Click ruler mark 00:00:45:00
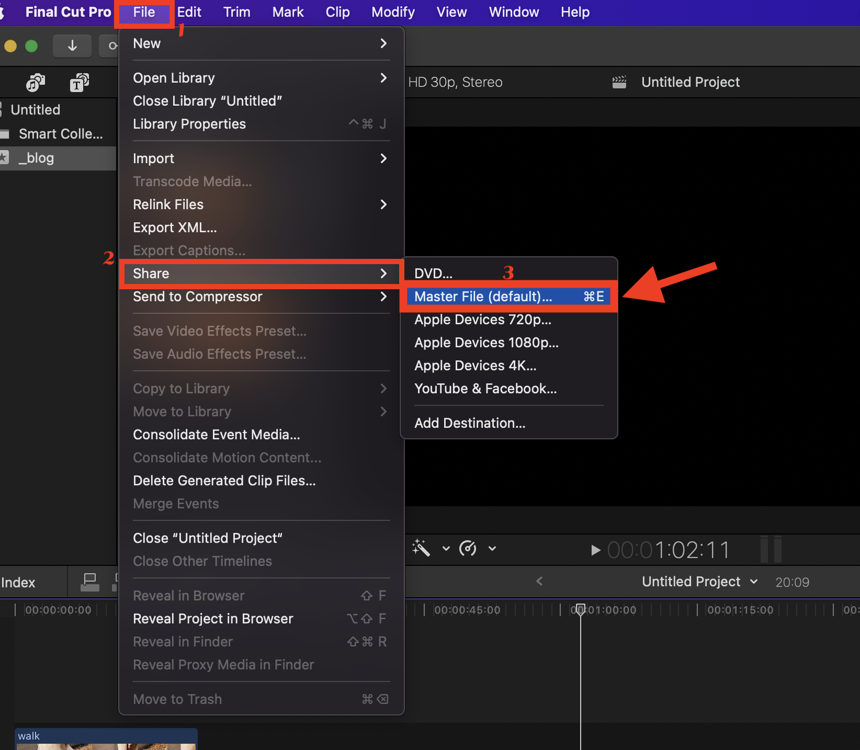The image size is (860, 750). (467, 610)
